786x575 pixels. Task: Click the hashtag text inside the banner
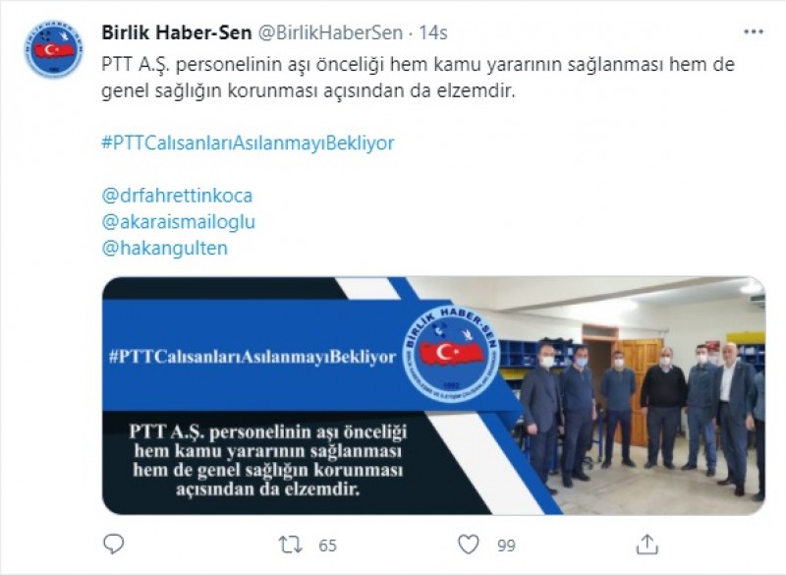tap(253, 357)
